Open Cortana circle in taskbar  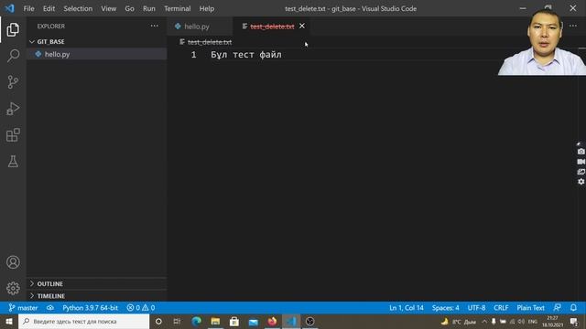158,321
